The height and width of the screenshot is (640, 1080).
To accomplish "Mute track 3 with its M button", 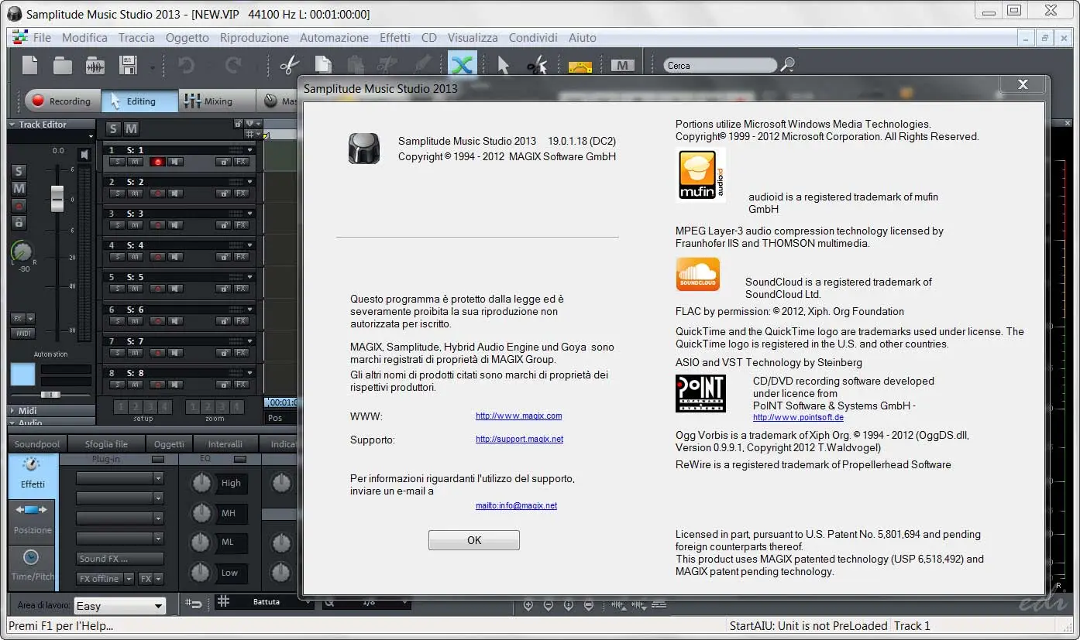I will click(136, 225).
